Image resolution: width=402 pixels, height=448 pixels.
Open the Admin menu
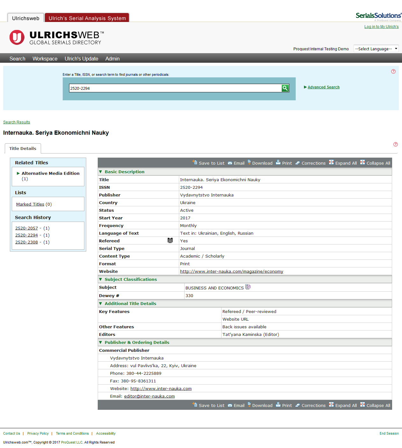click(x=112, y=59)
